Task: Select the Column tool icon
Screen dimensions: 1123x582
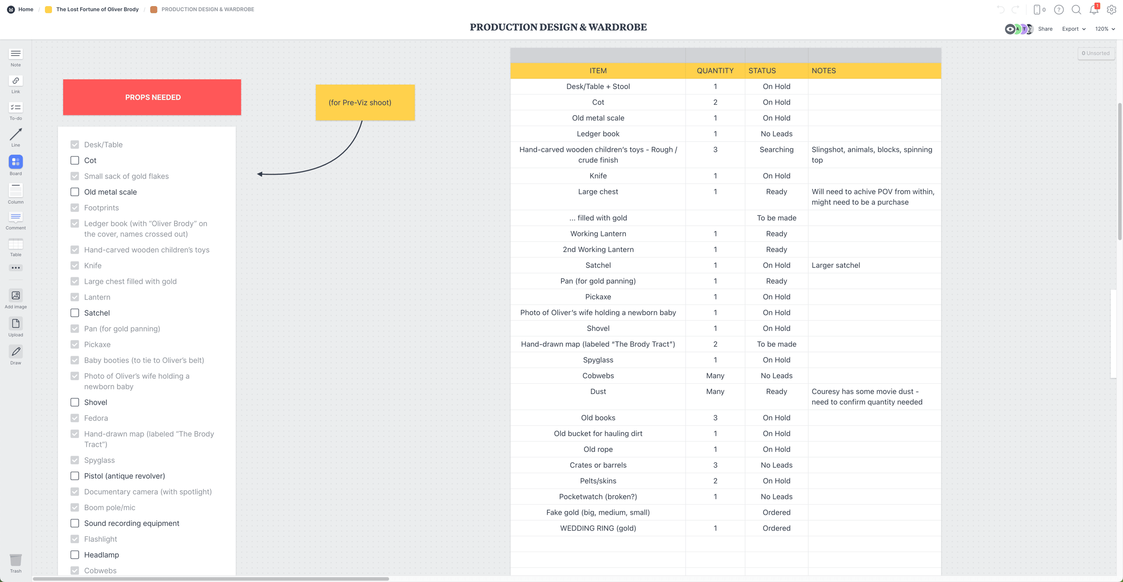Action: (15, 191)
